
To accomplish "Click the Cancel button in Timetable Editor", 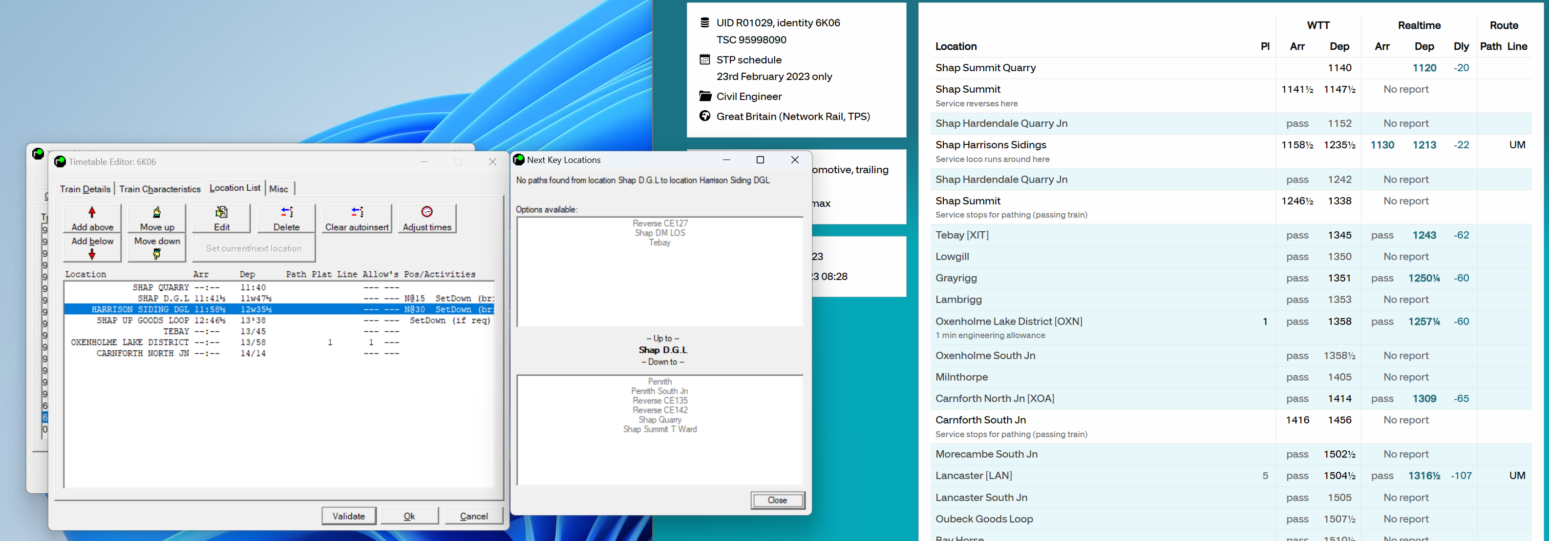I will pos(474,516).
